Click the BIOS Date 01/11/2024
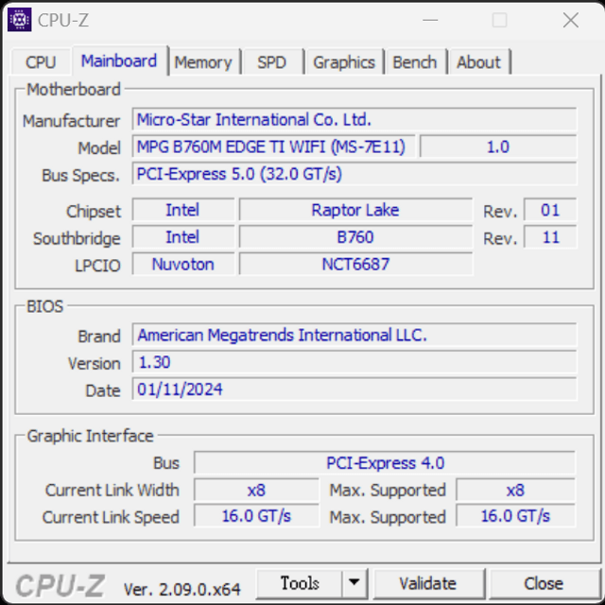The image size is (605, 605). tap(354, 389)
